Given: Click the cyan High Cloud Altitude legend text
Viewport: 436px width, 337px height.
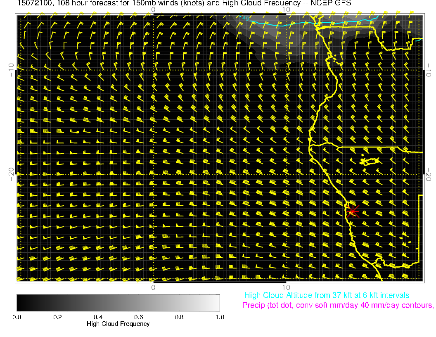Looking at the screenshot, I should pos(327,295).
